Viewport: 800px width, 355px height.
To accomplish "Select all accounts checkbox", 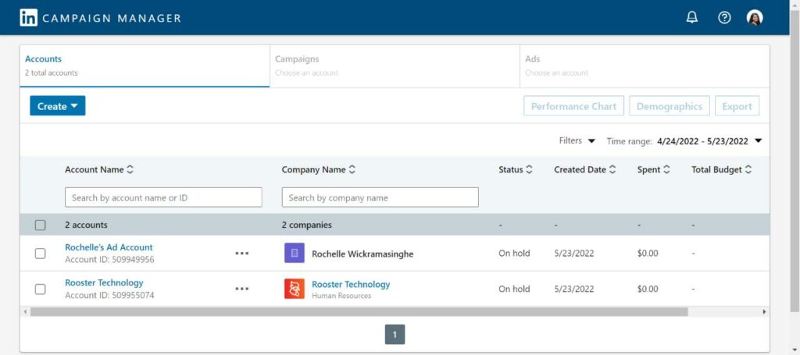I will (41, 225).
